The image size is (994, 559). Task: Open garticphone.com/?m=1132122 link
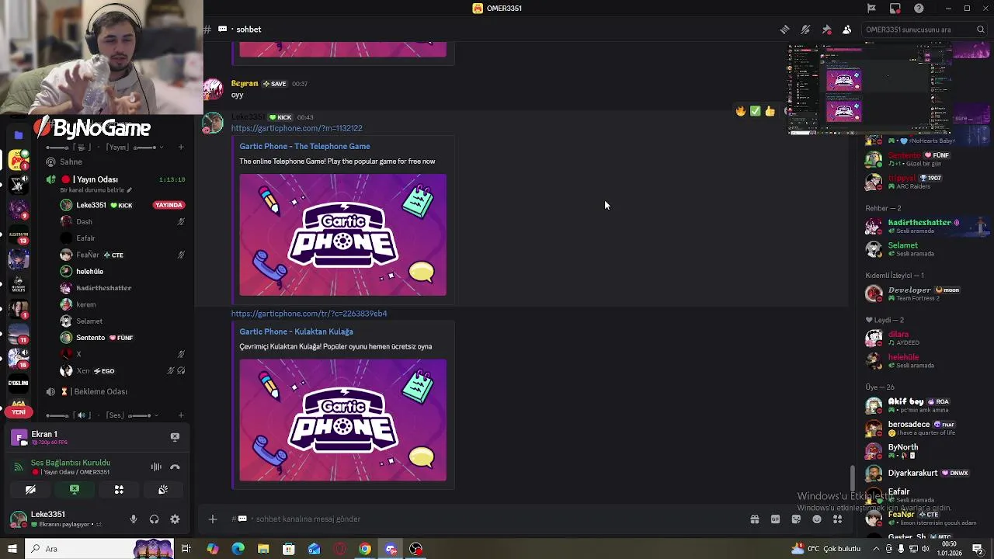297,128
